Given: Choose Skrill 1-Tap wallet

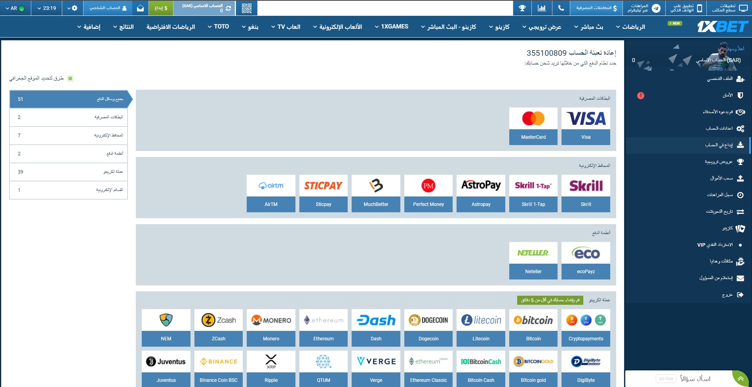Looking at the screenshot, I should 533,193.
